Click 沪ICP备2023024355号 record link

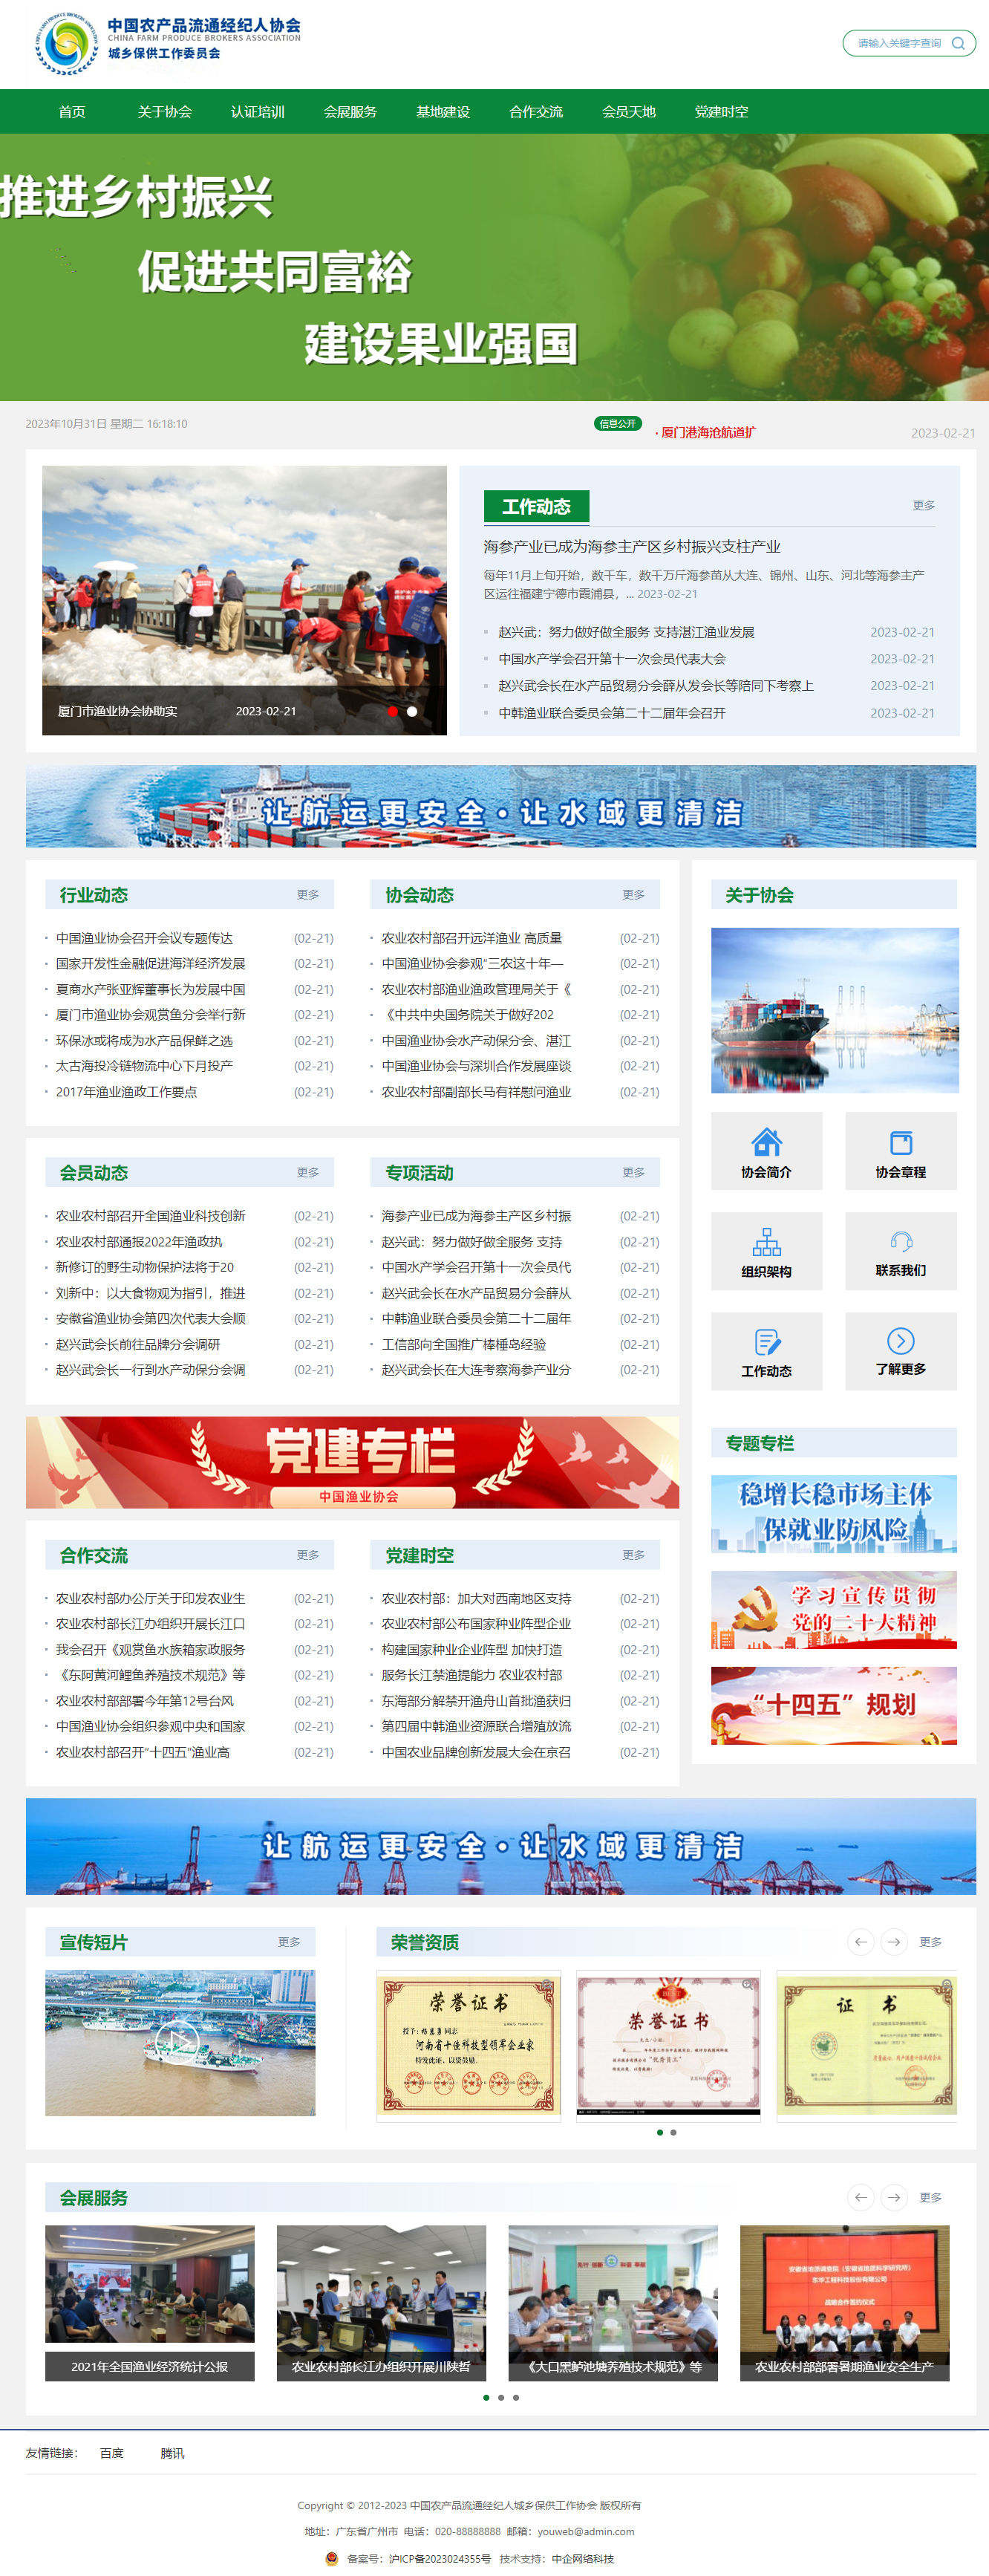[x=439, y=2558]
